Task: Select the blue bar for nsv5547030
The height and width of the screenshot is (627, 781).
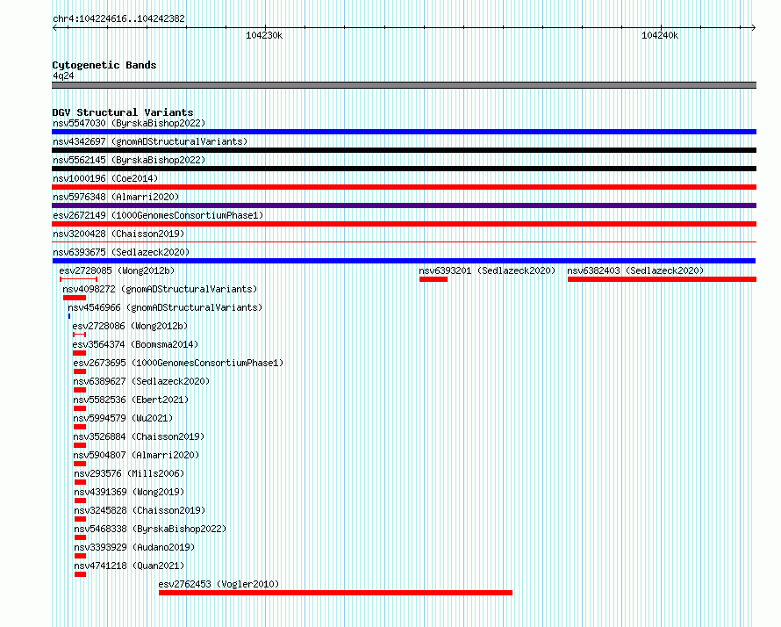Action: pos(404,132)
